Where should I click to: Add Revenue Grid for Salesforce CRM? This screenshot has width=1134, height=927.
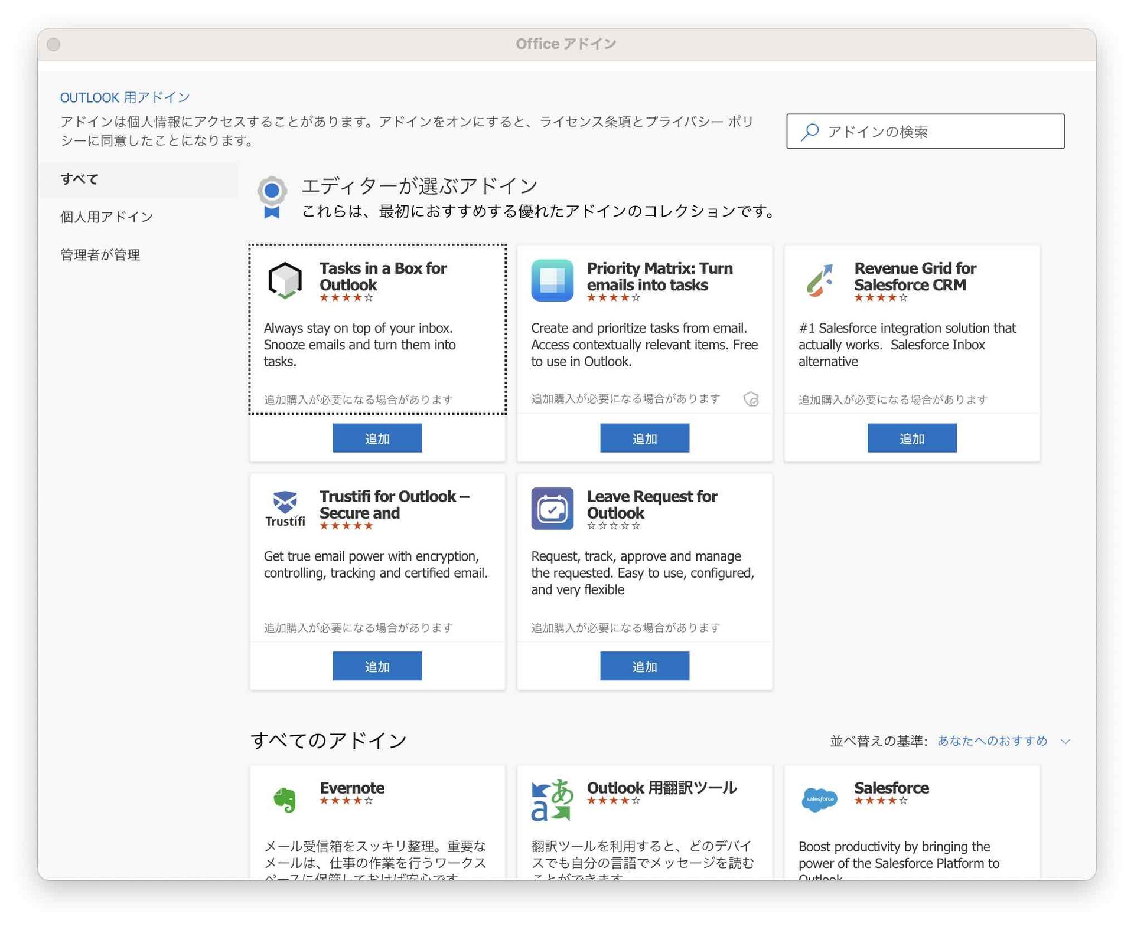click(x=912, y=438)
